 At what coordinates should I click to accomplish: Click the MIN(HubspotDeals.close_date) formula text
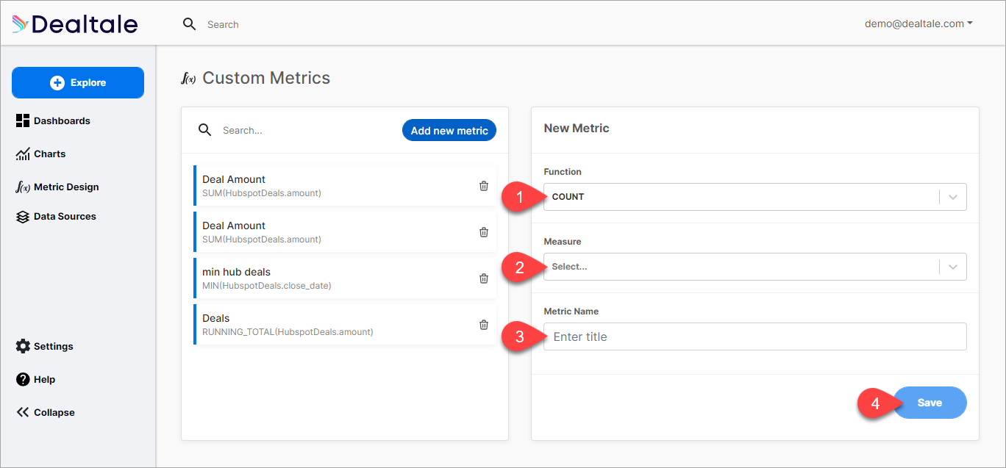tap(267, 286)
